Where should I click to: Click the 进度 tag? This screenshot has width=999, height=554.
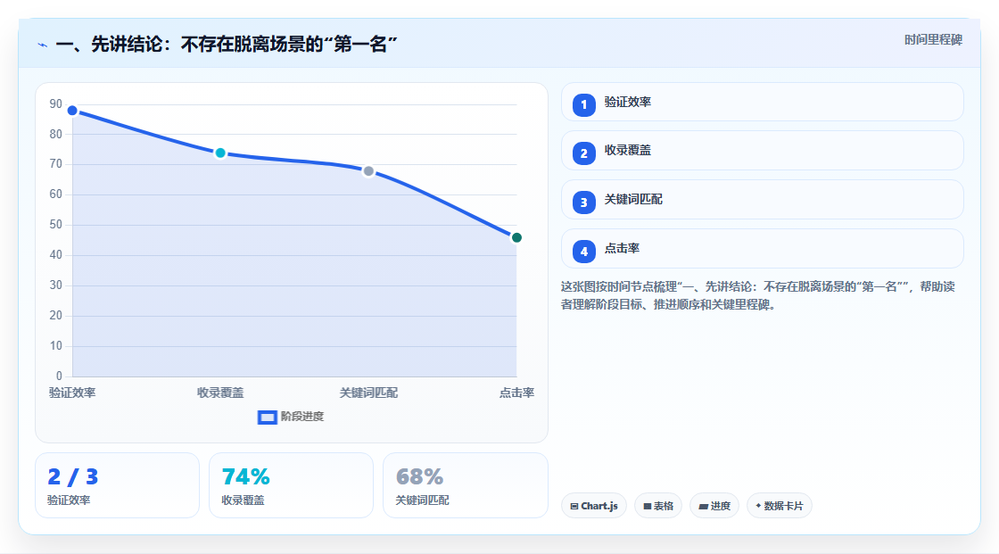pos(714,506)
